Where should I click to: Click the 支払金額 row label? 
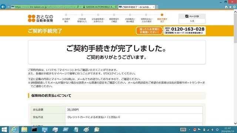point(38,110)
